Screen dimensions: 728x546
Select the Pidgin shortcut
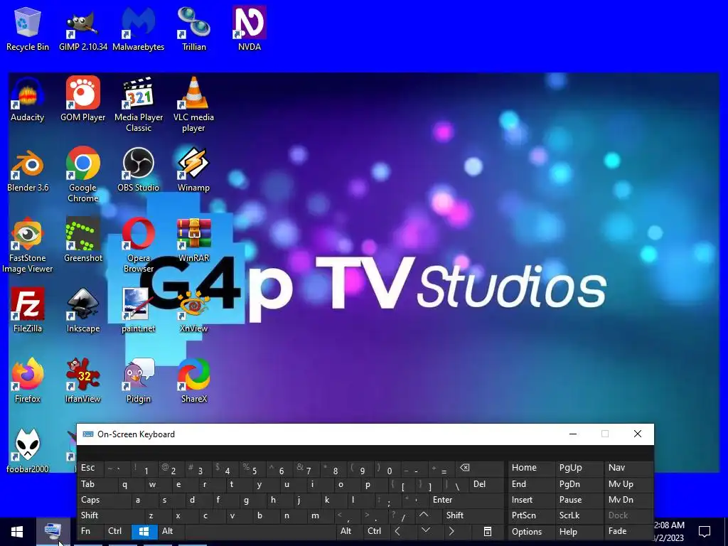(x=139, y=381)
